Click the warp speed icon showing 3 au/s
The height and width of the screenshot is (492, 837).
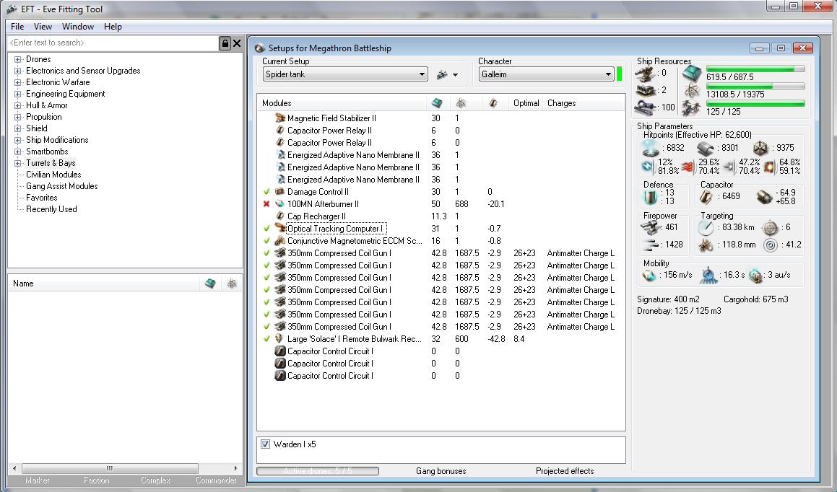(x=755, y=276)
